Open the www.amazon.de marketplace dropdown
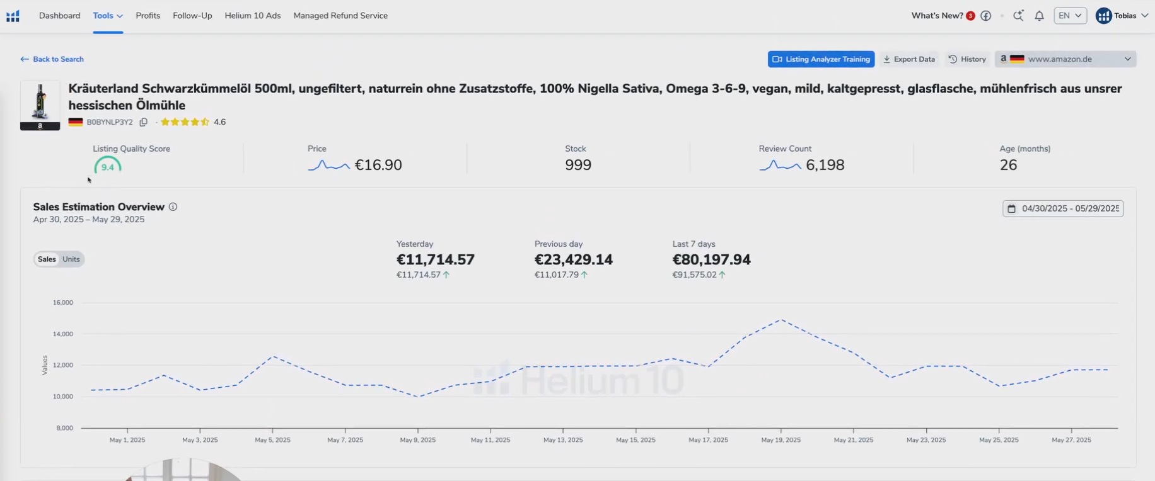The image size is (1155, 481). [x=1065, y=59]
